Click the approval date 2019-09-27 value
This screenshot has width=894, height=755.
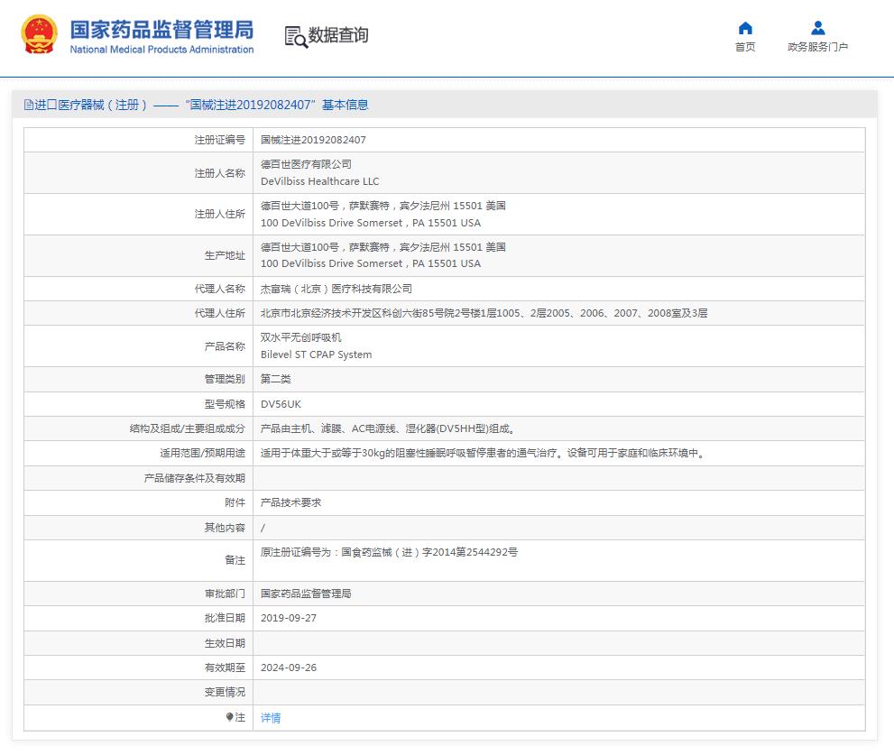click(289, 618)
